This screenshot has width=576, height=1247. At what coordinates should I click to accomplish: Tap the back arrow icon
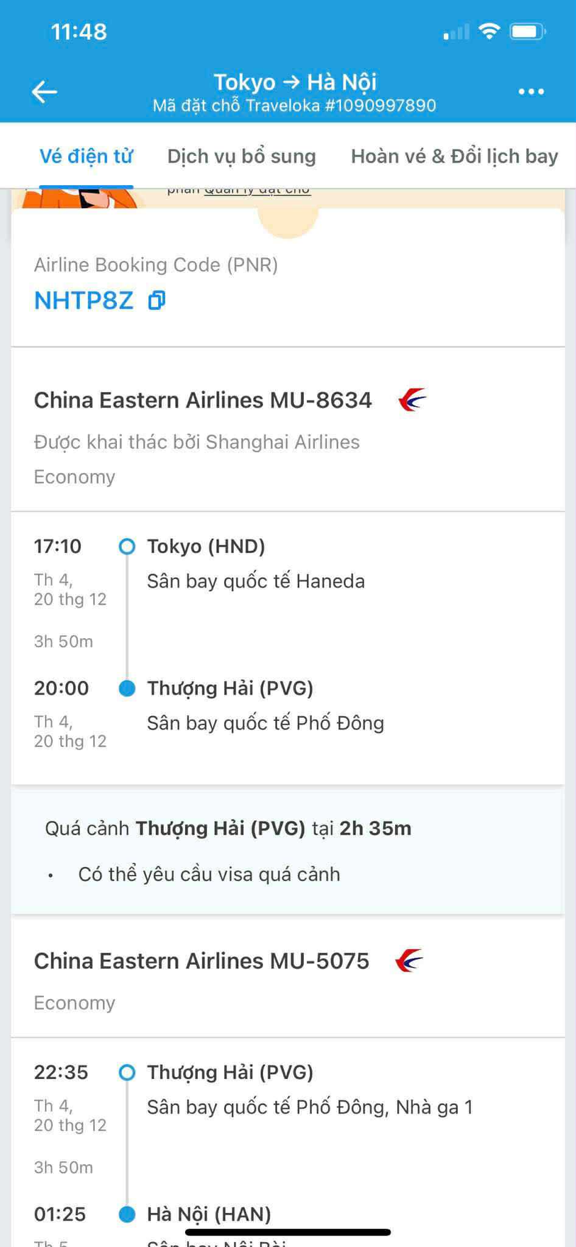point(44,92)
